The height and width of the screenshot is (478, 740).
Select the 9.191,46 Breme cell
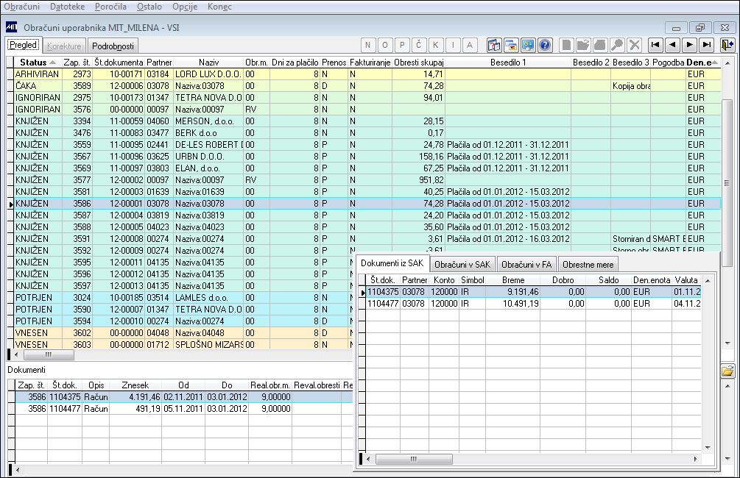click(513, 292)
